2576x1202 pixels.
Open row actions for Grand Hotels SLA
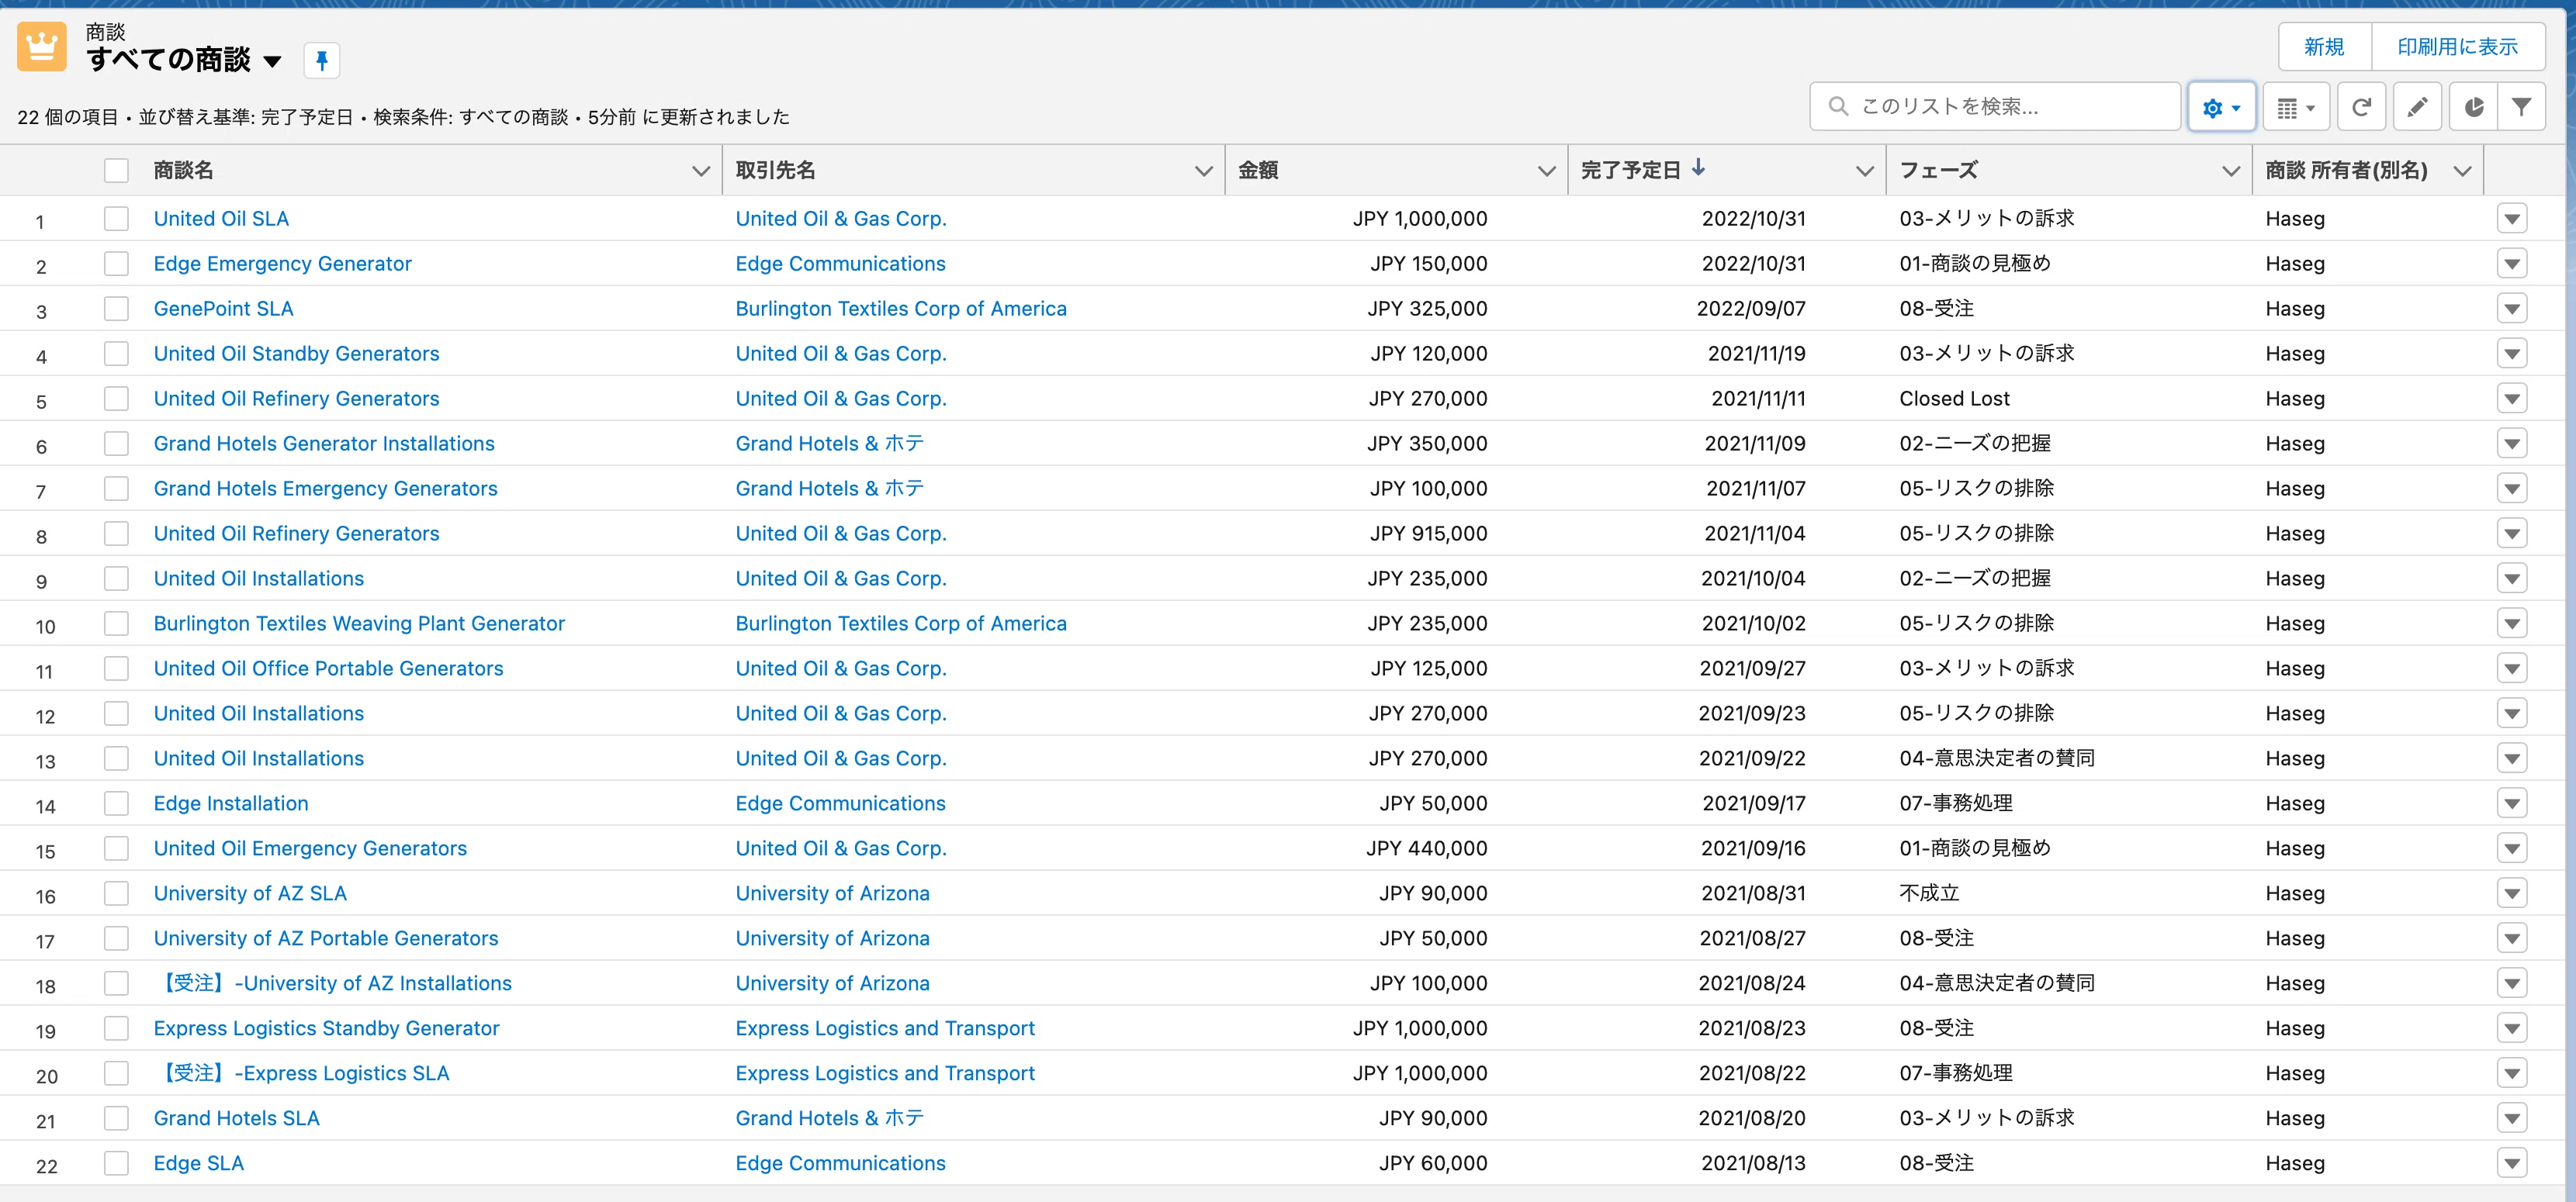2511,1118
